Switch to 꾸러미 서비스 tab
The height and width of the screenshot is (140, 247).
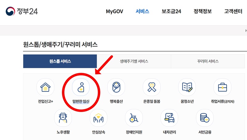pos(208,61)
